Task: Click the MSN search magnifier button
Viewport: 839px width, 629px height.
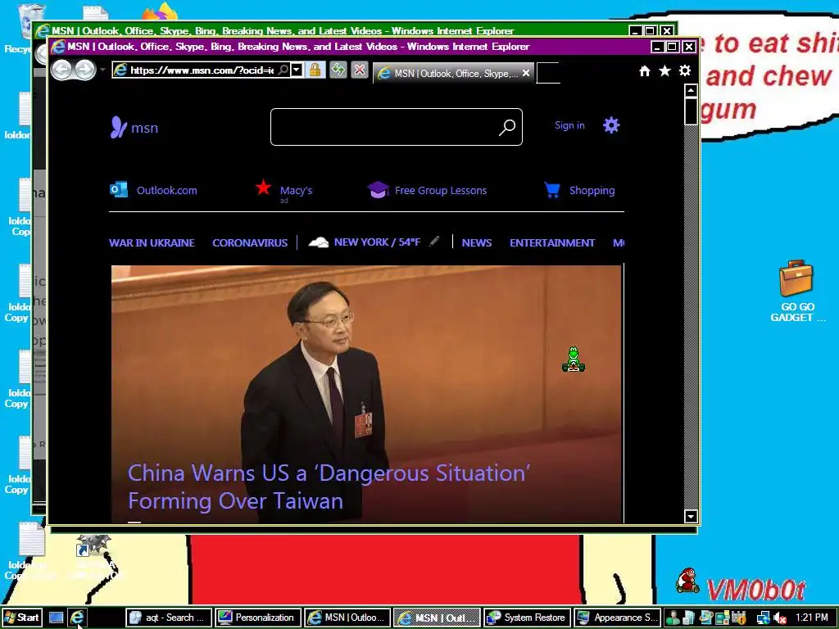Action: point(506,127)
